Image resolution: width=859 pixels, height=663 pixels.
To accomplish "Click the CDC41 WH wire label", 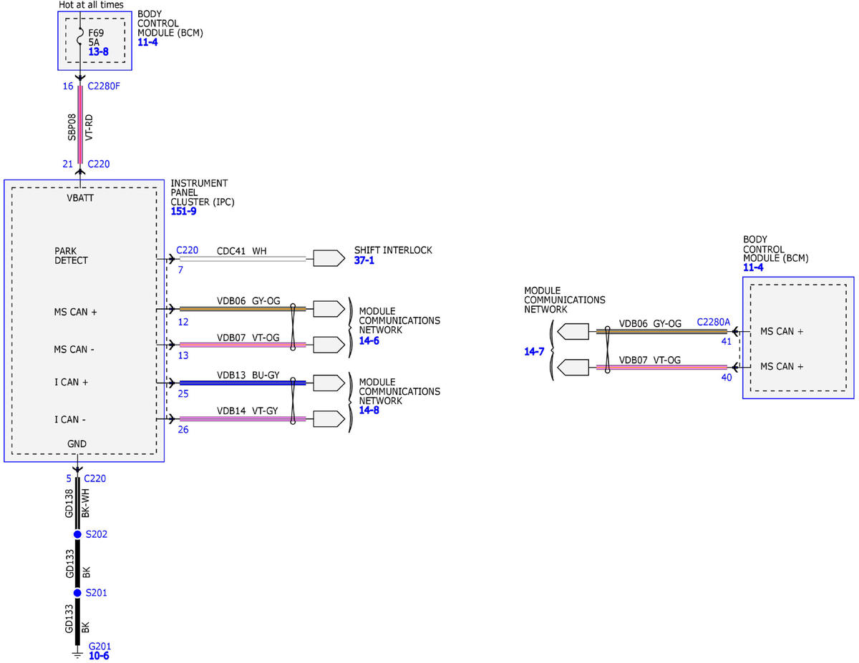I will coord(242,251).
